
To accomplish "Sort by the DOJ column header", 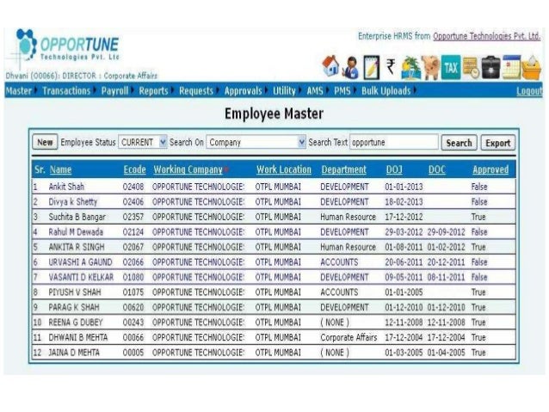I will [394, 169].
